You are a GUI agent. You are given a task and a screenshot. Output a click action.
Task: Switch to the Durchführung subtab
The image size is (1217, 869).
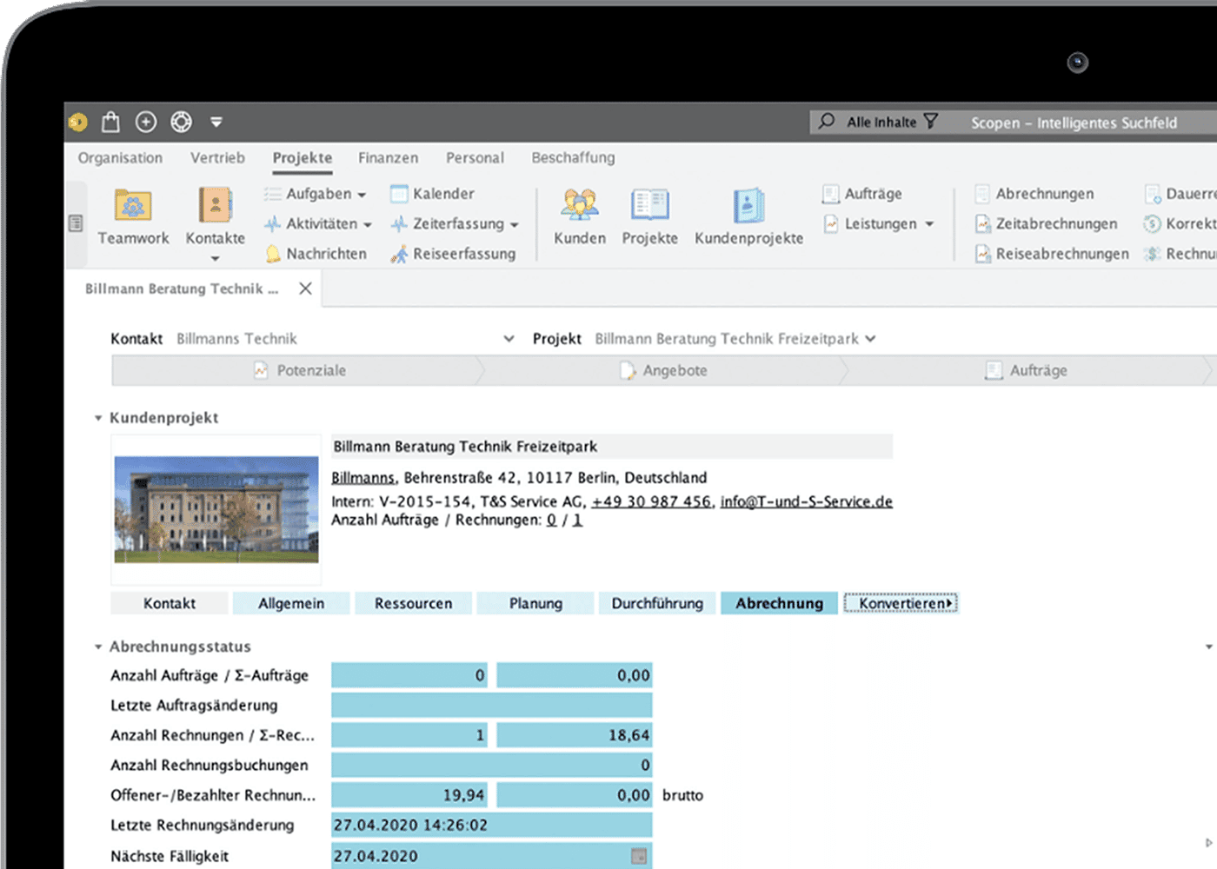tap(657, 603)
